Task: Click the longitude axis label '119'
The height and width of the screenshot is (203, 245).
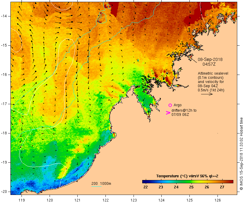Action: [22, 200]
